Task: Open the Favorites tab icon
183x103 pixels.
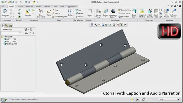Action: pos(11,25)
